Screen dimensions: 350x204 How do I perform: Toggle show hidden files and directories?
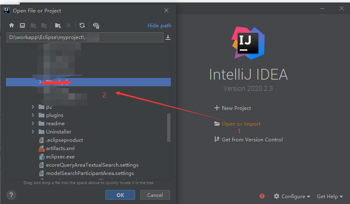pos(96,26)
